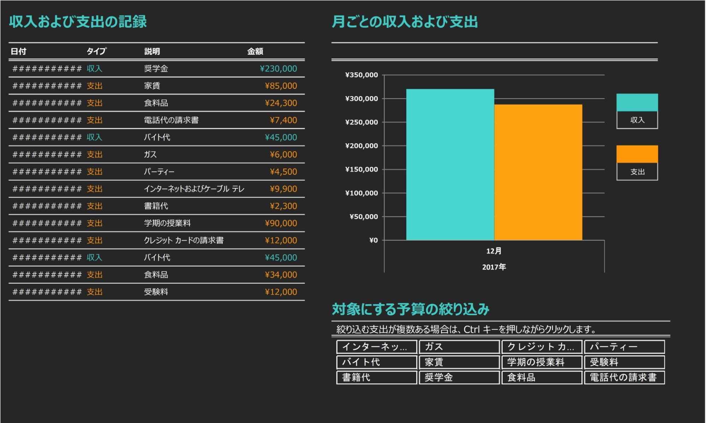The width and height of the screenshot is (706, 423).
Task: Click the 日付 column header
Action: tap(18, 51)
